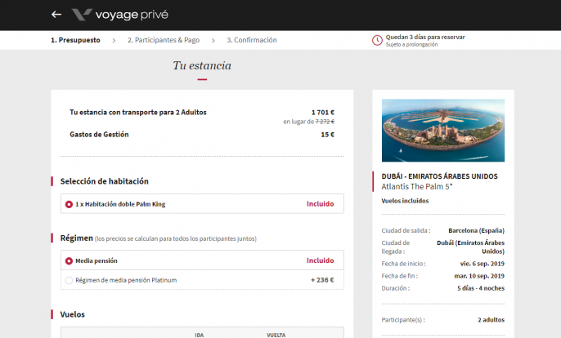This screenshot has width=561, height=338.
Task: Click the back arrow in header
Action: point(56,15)
